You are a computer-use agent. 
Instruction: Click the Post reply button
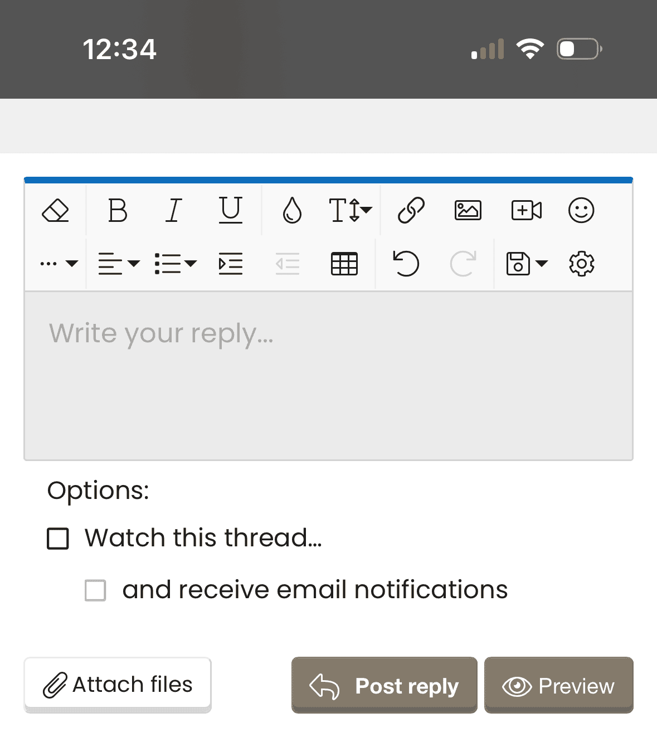[x=385, y=685]
